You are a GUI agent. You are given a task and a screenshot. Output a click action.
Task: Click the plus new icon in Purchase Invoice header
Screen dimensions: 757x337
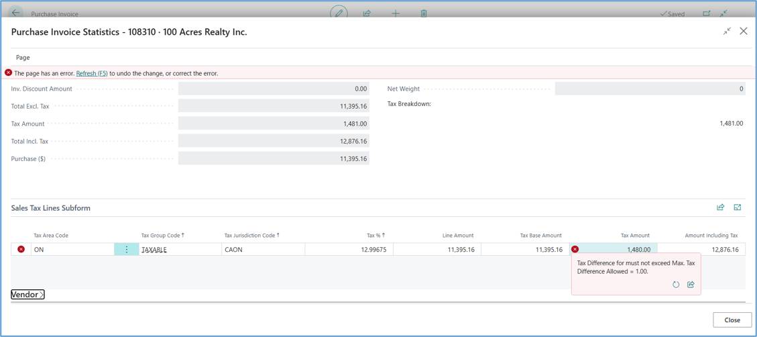(396, 13)
